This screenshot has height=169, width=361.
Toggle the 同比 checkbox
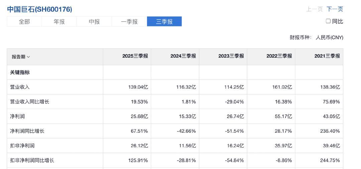pyautogui.click(x=328, y=21)
